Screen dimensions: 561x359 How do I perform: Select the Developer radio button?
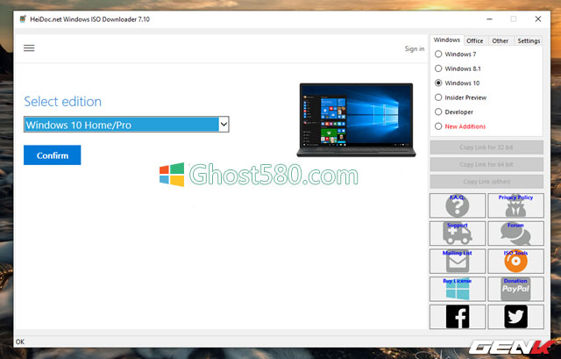(x=438, y=111)
